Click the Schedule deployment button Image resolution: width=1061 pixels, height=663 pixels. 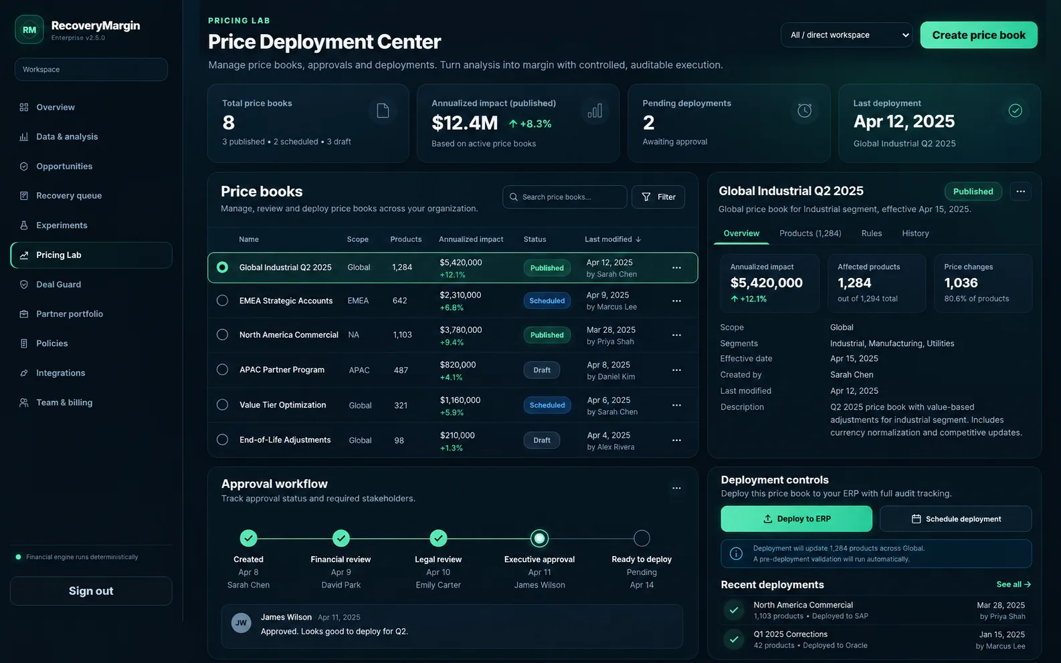[x=955, y=519]
